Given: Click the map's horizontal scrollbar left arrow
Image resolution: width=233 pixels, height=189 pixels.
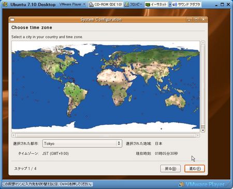Looking at the screenshot, I should click(14, 135).
